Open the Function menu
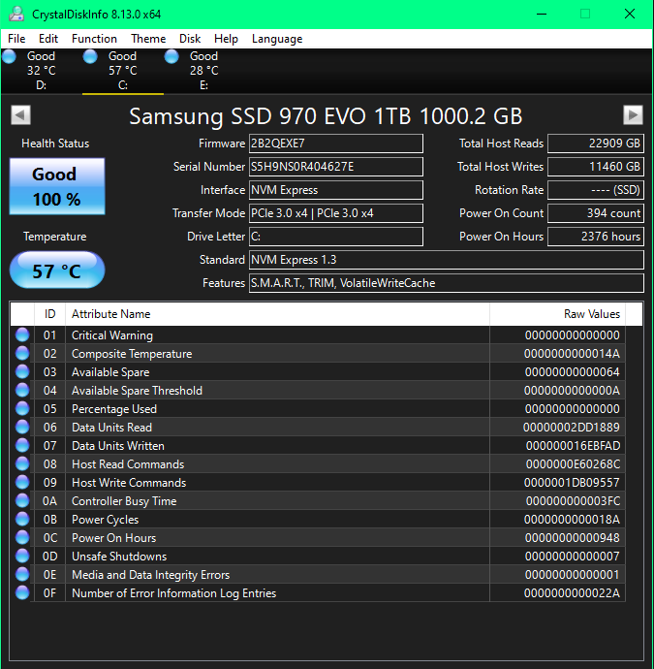Image resolution: width=654 pixels, height=669 pixels. click(94, 39)
